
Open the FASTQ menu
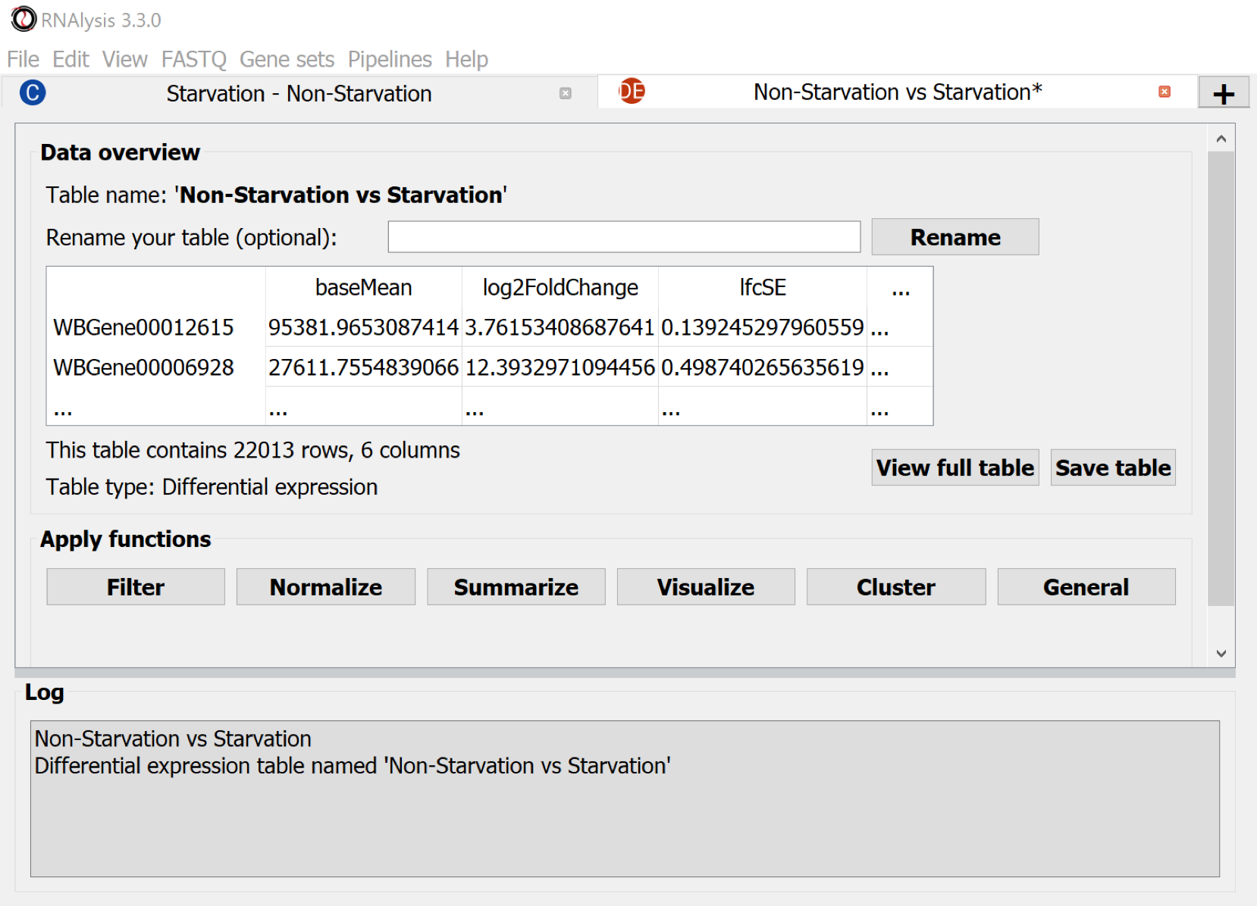coord(193,59)
